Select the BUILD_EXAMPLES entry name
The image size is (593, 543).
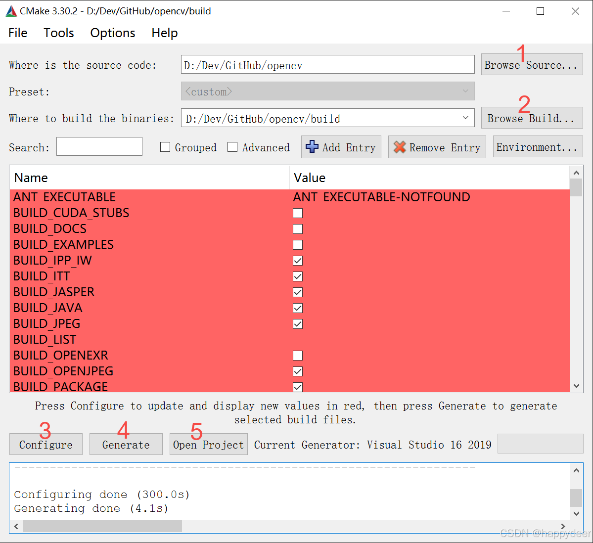[x=63, y=245]
